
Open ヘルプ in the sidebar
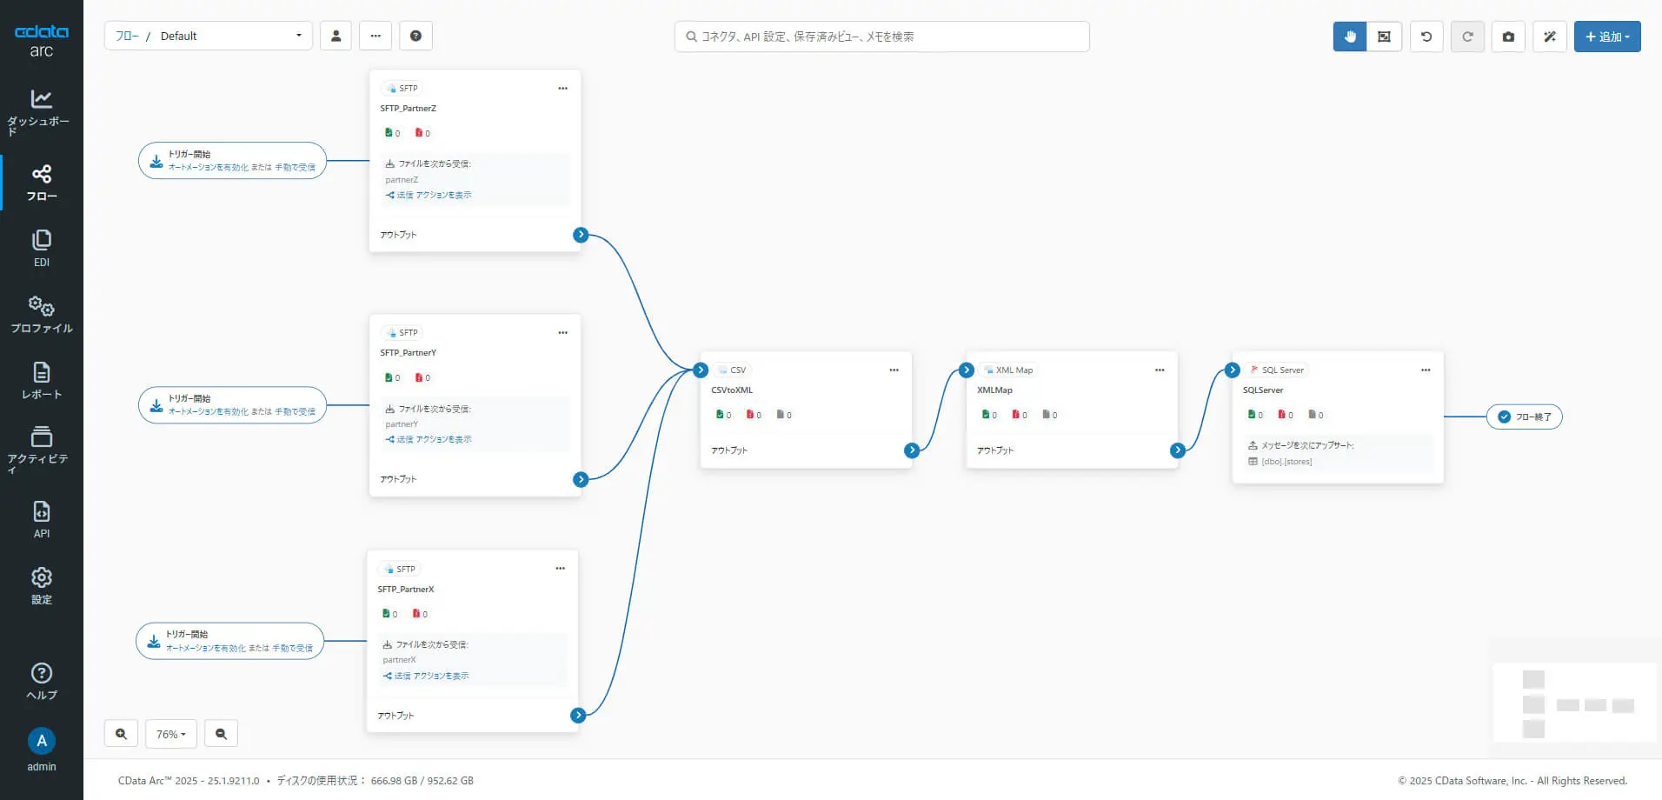click(41, 682)
